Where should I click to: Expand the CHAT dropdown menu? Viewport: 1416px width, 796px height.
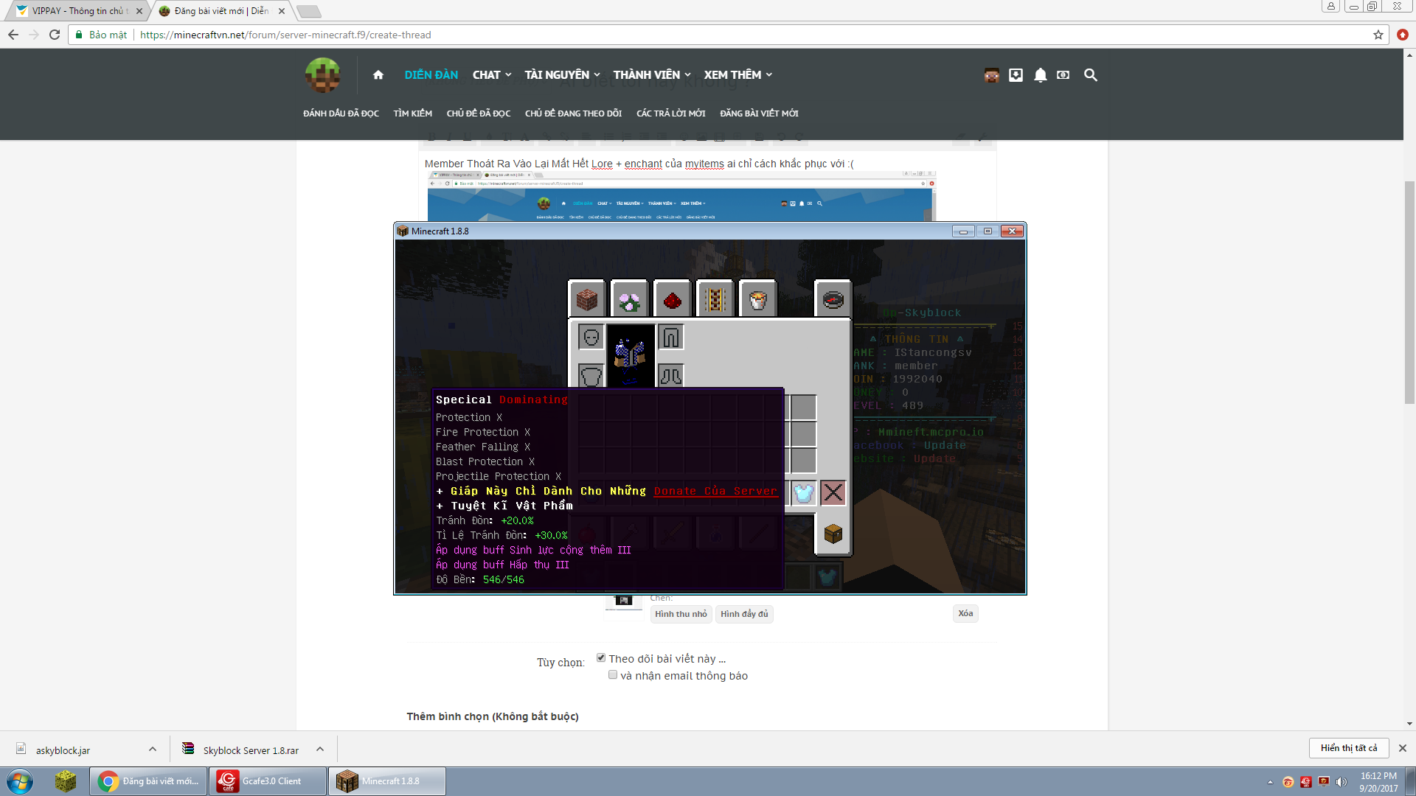(x=492, y=74)
